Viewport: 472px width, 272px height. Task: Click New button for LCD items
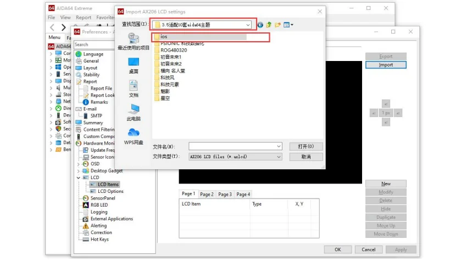(x=386, y=184)
